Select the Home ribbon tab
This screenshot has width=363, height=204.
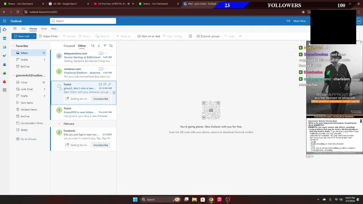coord(33,29)
